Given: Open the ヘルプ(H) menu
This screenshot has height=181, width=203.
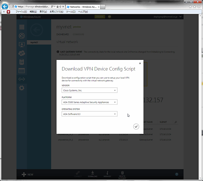Looking at the screenshot, I should (83, 12).
